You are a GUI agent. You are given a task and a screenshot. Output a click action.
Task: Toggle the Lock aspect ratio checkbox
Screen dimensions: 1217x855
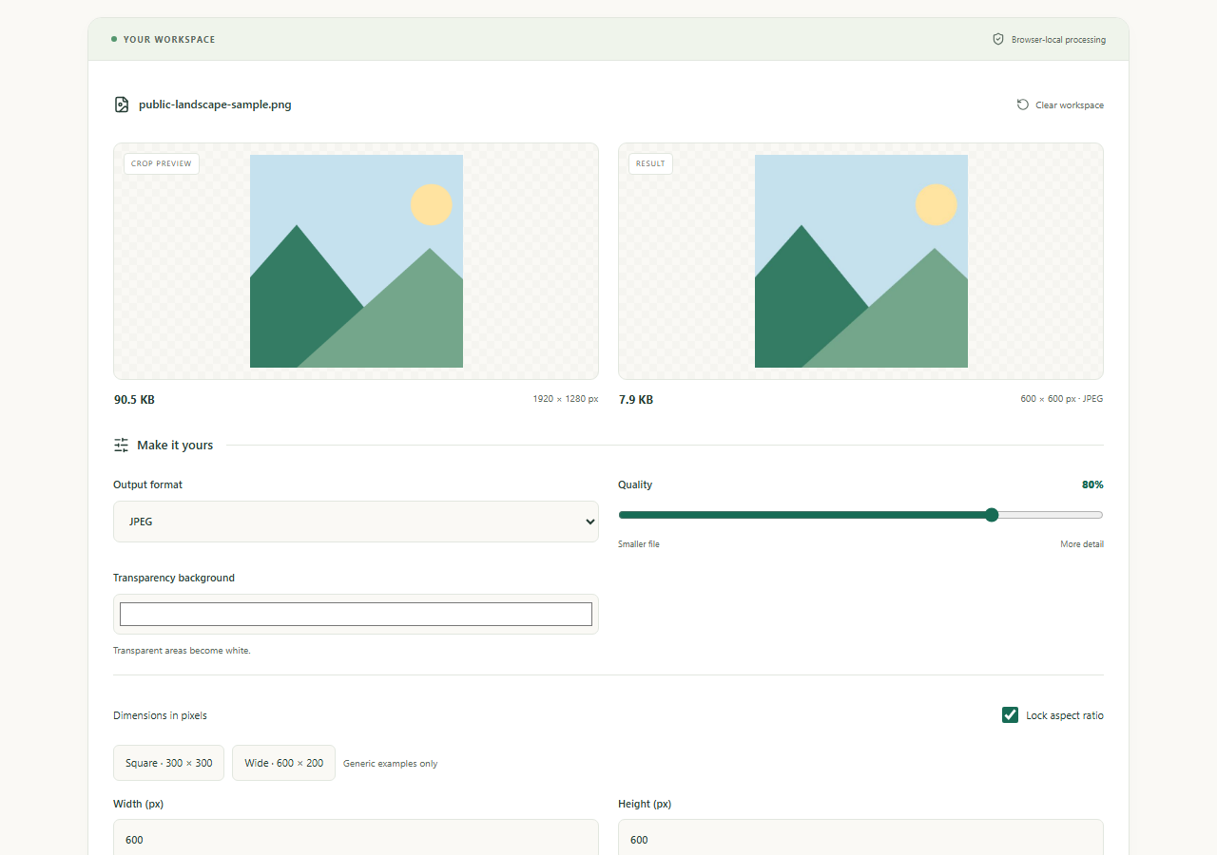coord(1011,715)
